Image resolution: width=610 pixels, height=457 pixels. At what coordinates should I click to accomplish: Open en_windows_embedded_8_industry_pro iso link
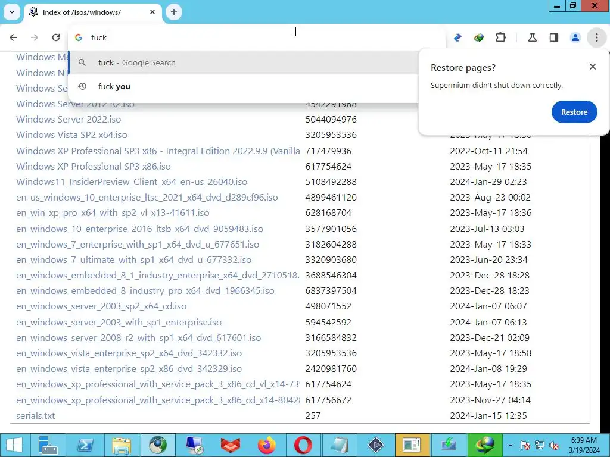[145, 290]
